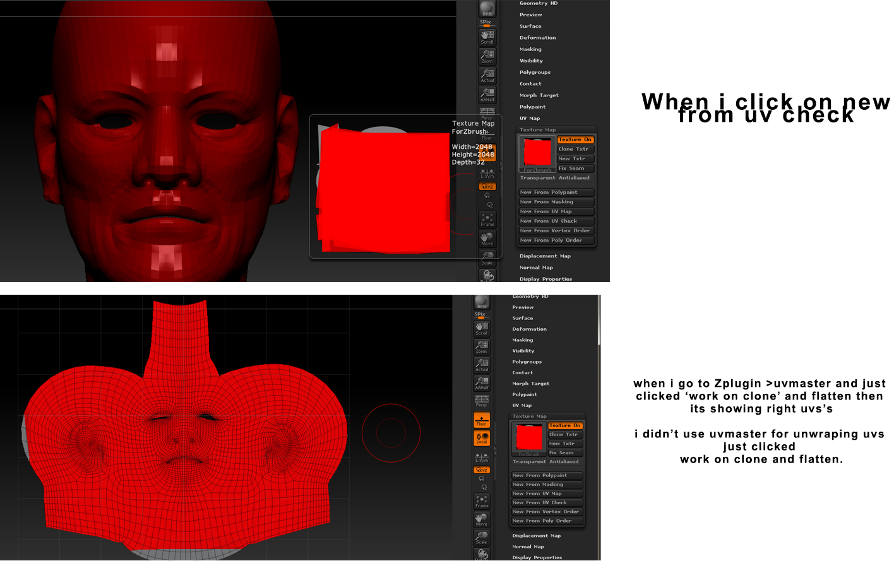
Task: Click New From UV Map in lower screenshot
Action: 547,494
